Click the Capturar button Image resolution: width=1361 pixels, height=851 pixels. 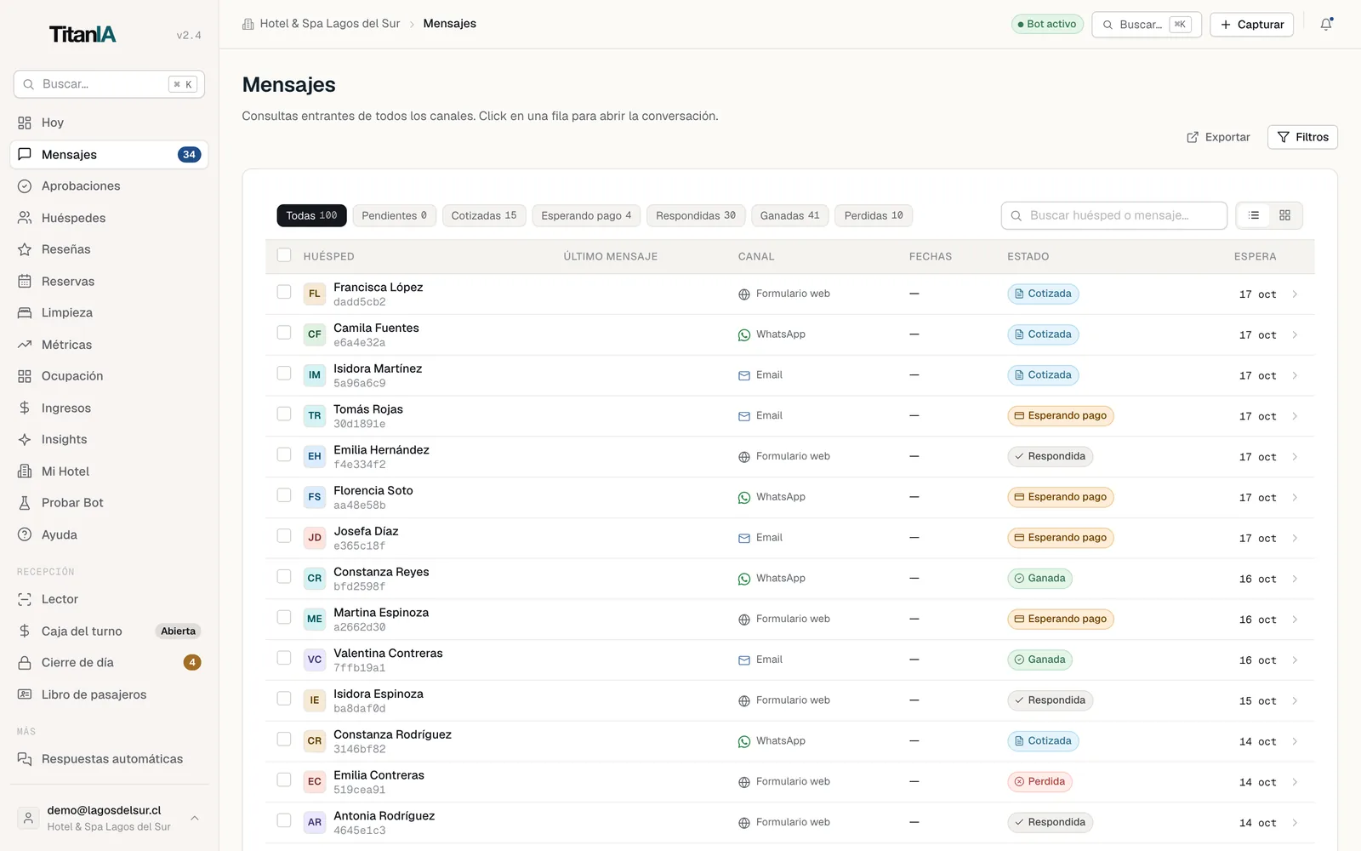click(x=1251, y=25)
